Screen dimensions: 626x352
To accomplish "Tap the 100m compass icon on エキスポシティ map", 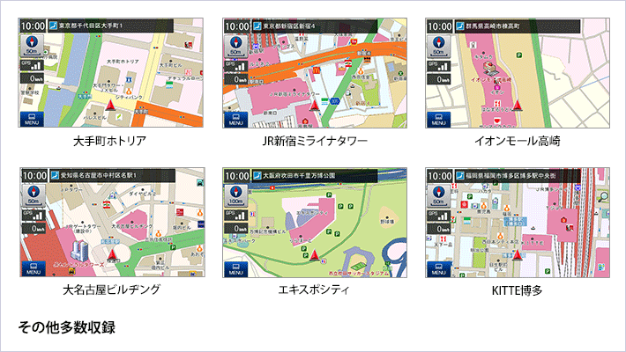I will click(x=235, y=195).
